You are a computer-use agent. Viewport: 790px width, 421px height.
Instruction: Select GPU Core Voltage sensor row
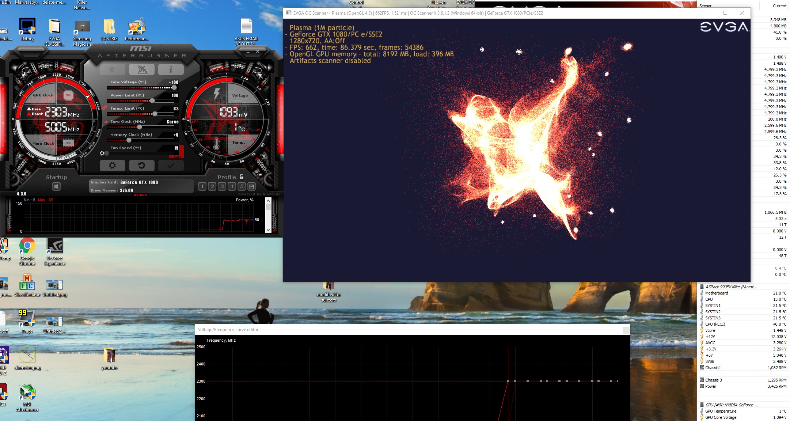point(743,417)
